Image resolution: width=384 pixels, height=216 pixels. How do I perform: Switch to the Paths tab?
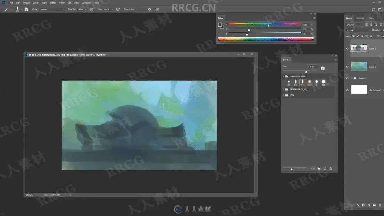point(371,18)
